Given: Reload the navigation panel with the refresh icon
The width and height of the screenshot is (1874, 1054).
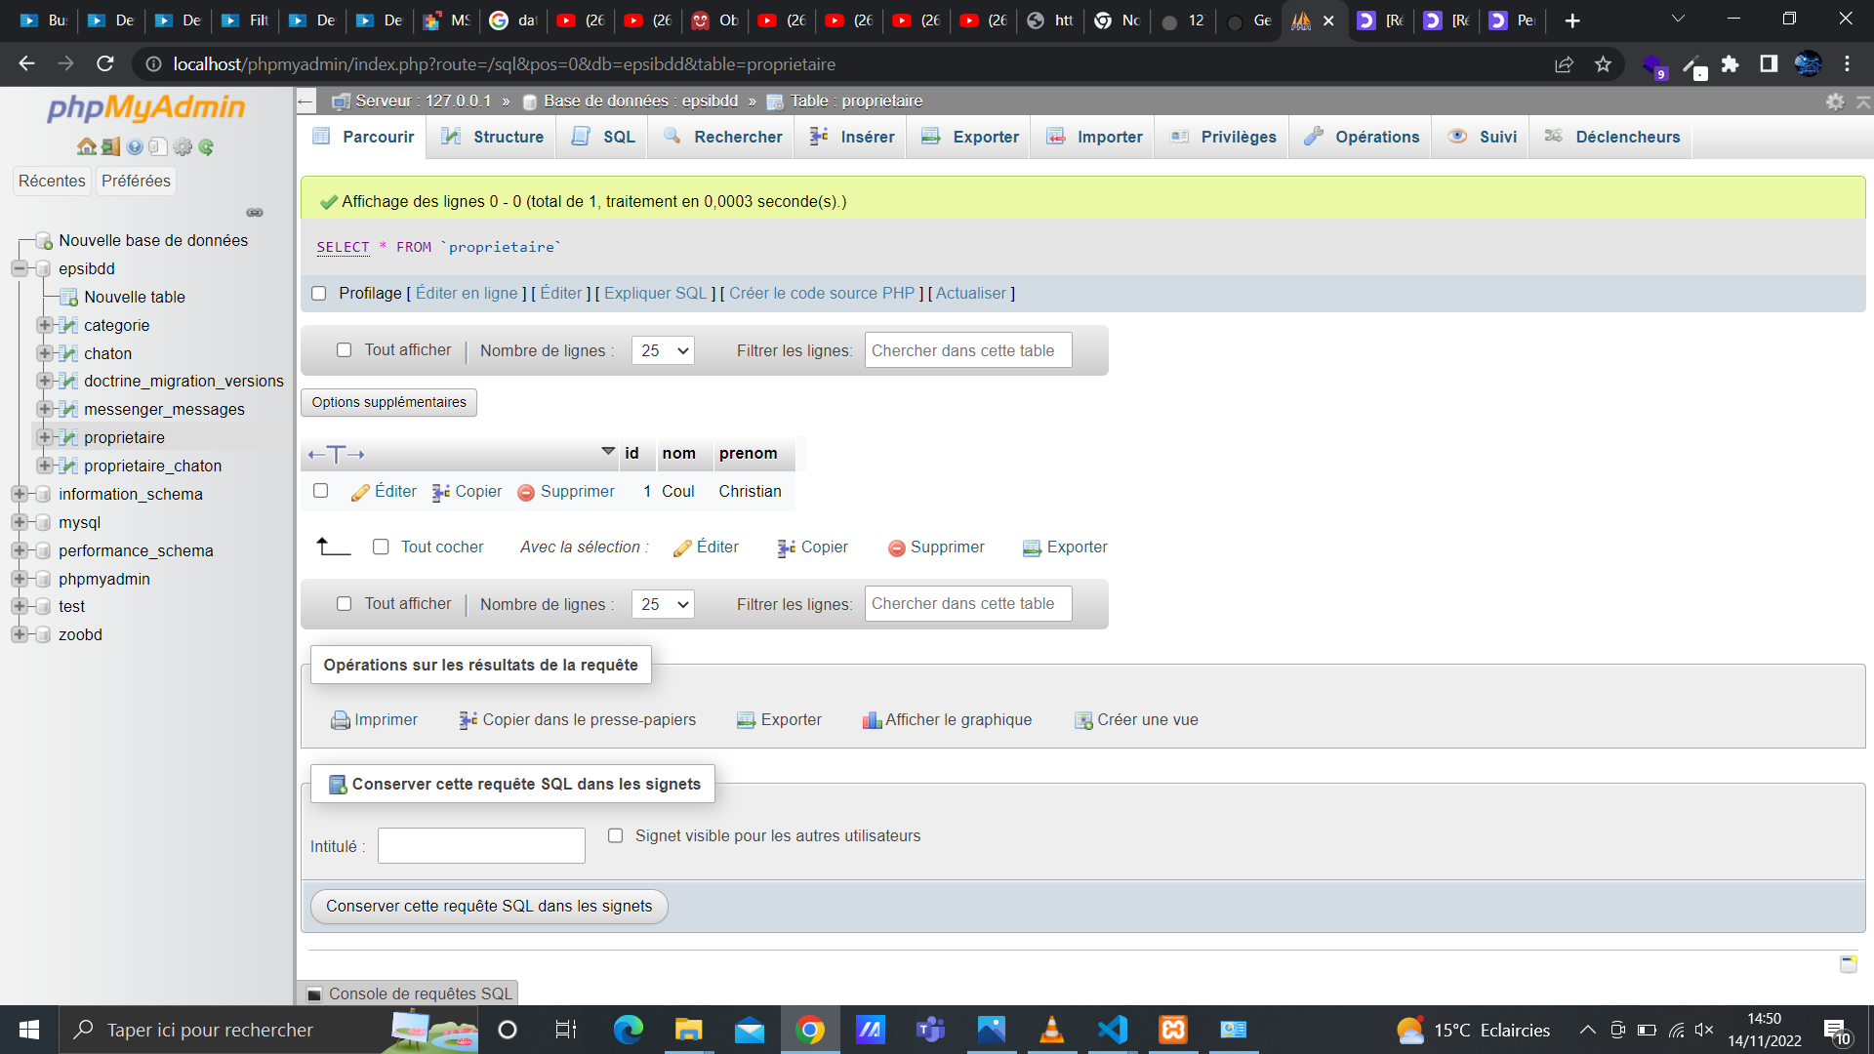Looking at the screenshot, I should 205,146.
